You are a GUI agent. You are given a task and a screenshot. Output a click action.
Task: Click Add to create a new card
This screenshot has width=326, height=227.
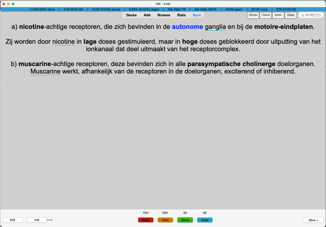[147, 15]
